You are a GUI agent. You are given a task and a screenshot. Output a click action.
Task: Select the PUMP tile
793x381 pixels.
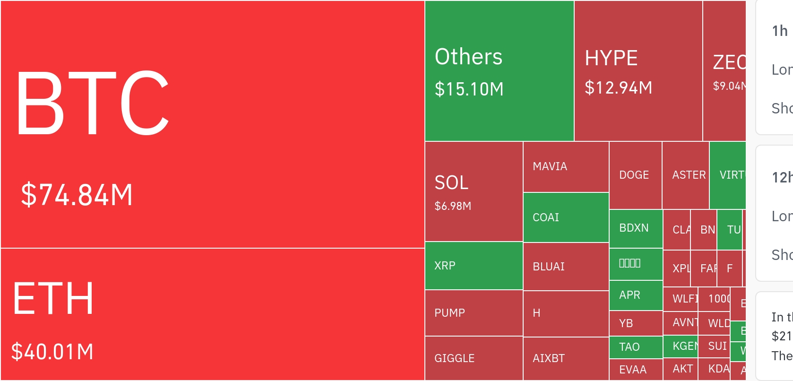point(474,313)
